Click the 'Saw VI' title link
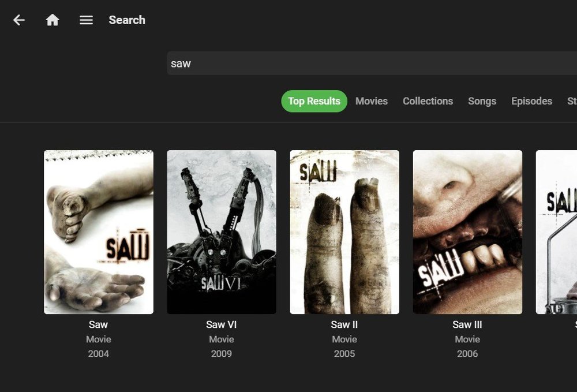 tap(222, 324)
